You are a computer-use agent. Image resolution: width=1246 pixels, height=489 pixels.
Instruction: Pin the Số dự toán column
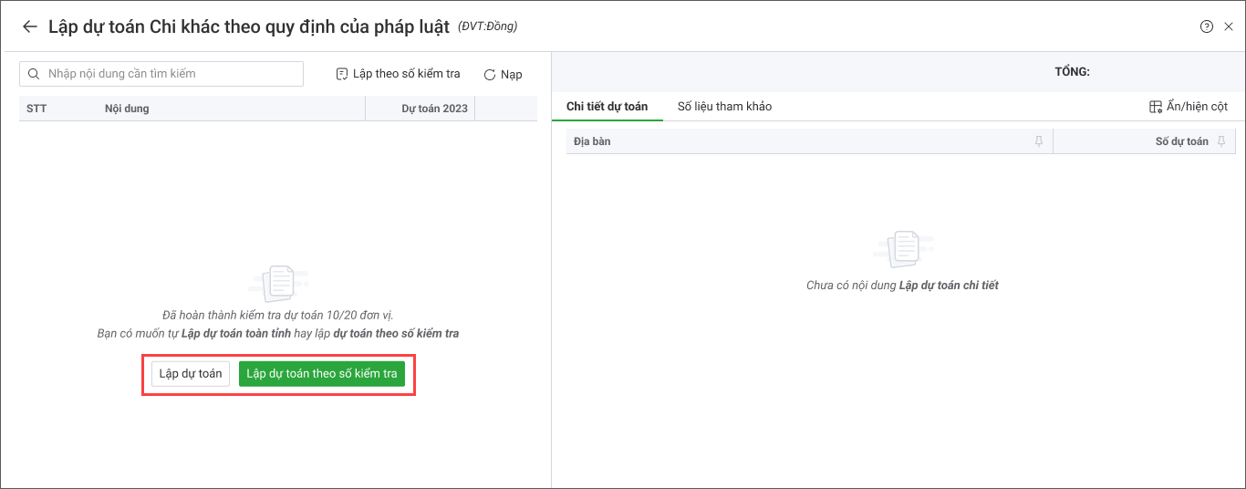(1222, 141)
